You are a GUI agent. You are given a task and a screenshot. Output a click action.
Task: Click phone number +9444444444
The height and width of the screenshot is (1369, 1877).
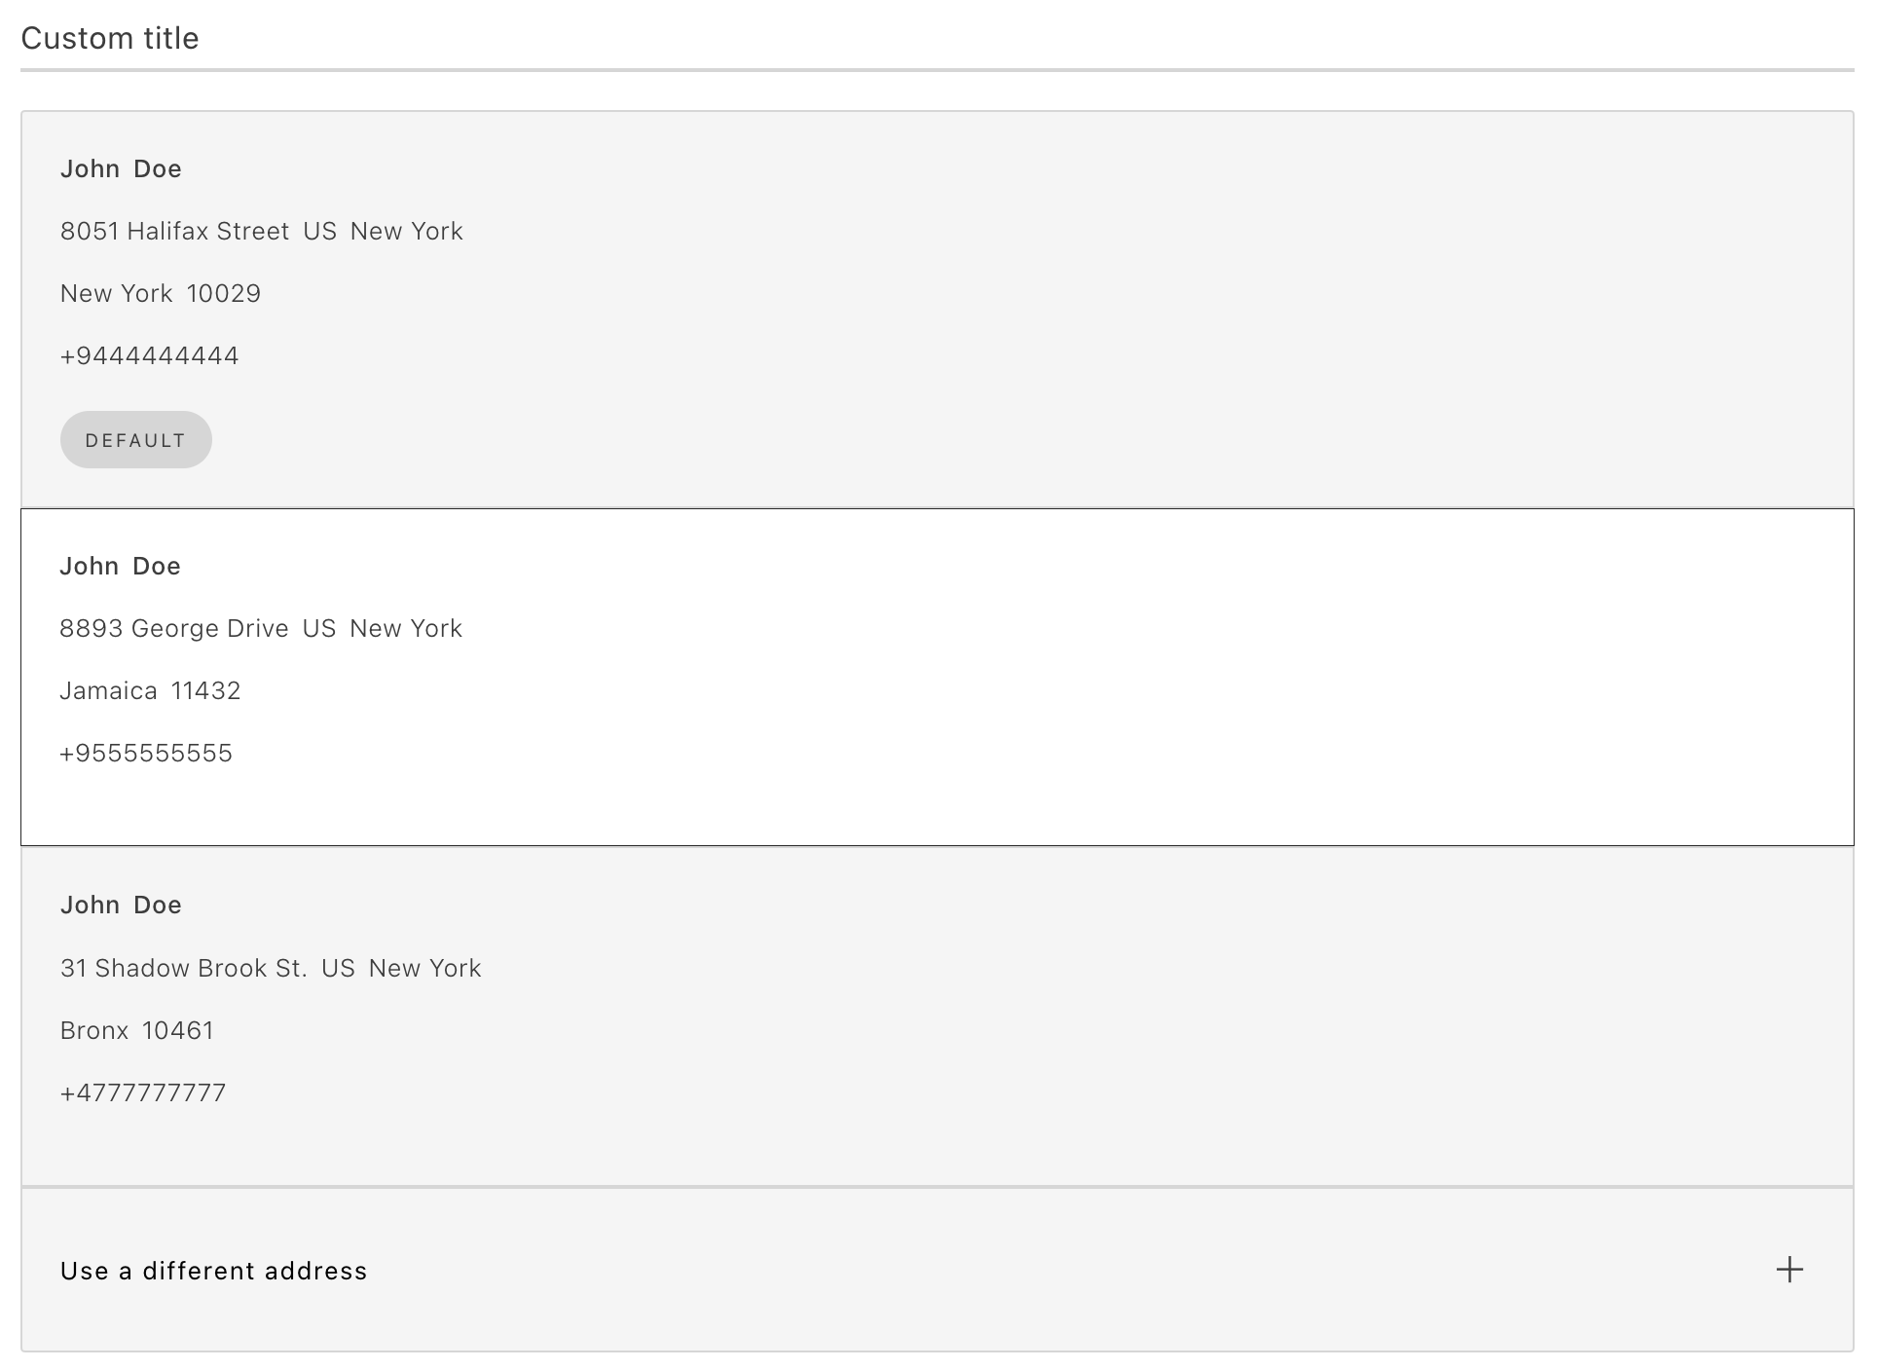(149, 355)
